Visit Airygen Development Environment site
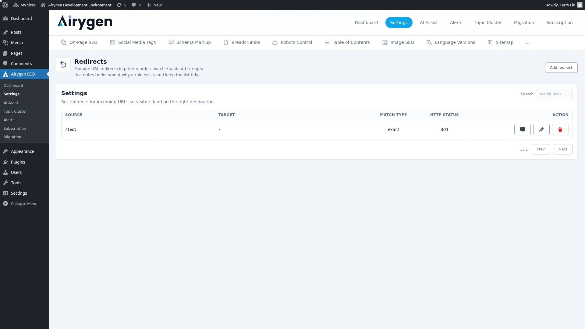585x329 pixels. pos(76,5)
